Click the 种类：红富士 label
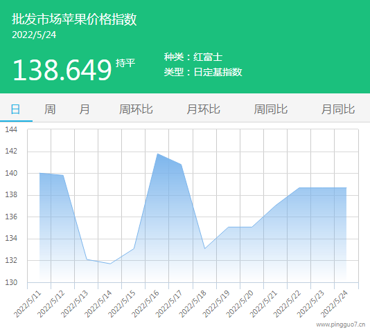 [193, 57]
